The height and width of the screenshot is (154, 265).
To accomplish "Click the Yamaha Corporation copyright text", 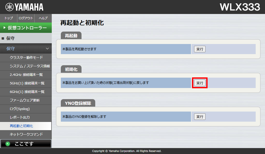I will click(127, 151).
